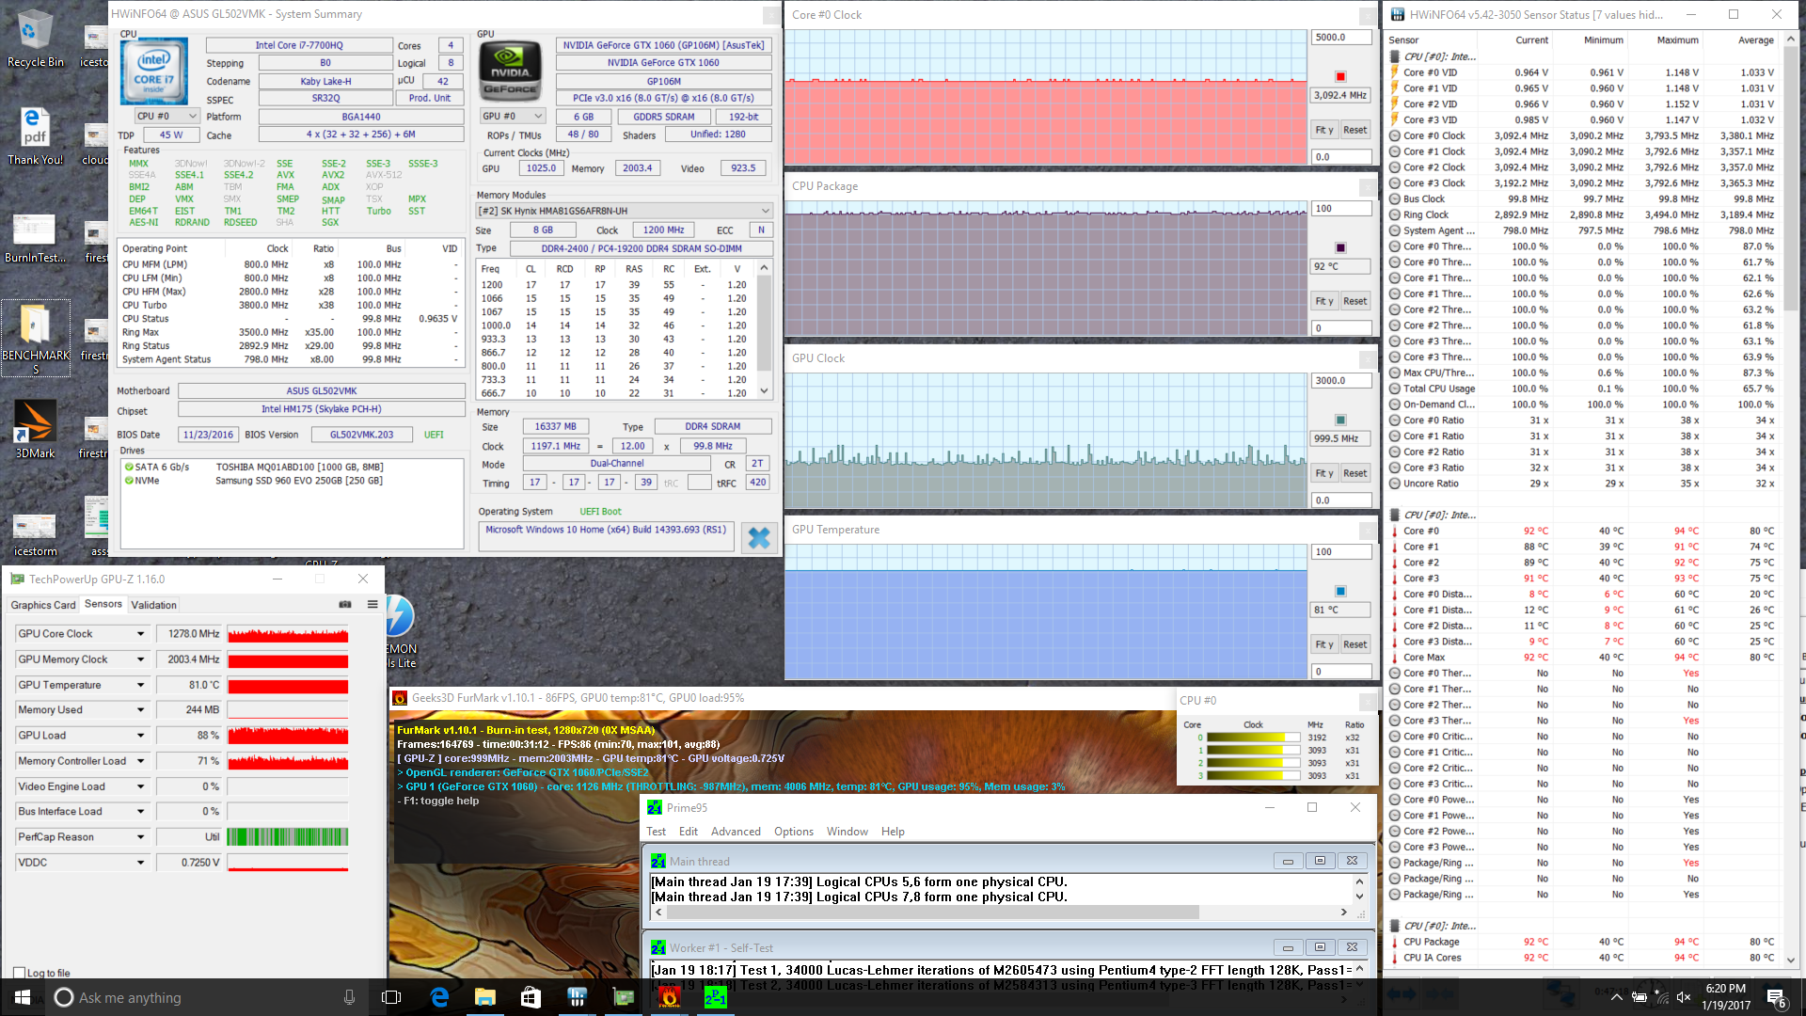The height and width of the screenshot is (1016, 1806).
Task: Switch to the Graphics Card tab
Action: click(43, 605)
